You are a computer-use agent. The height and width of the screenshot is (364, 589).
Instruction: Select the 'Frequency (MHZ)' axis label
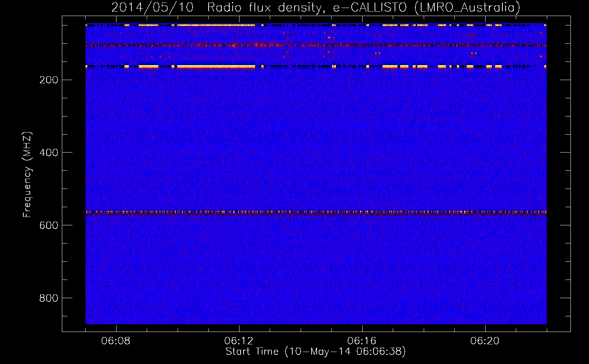point(27,175)
